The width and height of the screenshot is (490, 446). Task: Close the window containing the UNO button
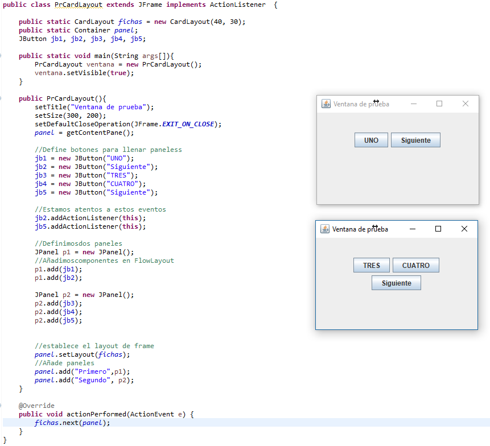click(x=466, y=104)
